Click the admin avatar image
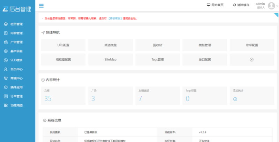This screenshot has width=279, height=142. pyautogui.click(x=271, y=6)
